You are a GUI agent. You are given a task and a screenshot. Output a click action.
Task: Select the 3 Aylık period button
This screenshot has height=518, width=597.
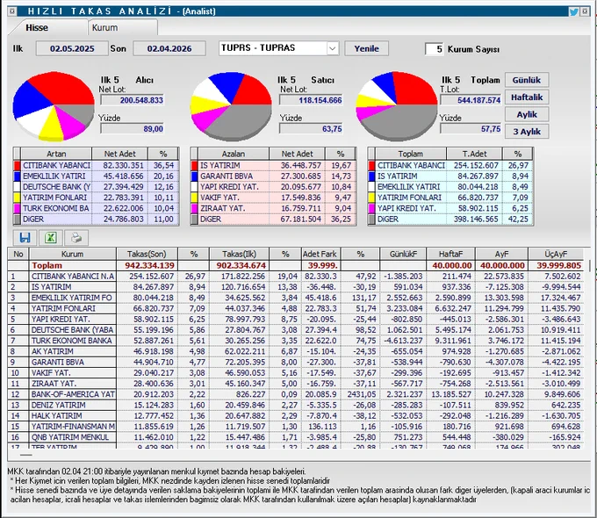pyautogui.click(x=527, y=132)
